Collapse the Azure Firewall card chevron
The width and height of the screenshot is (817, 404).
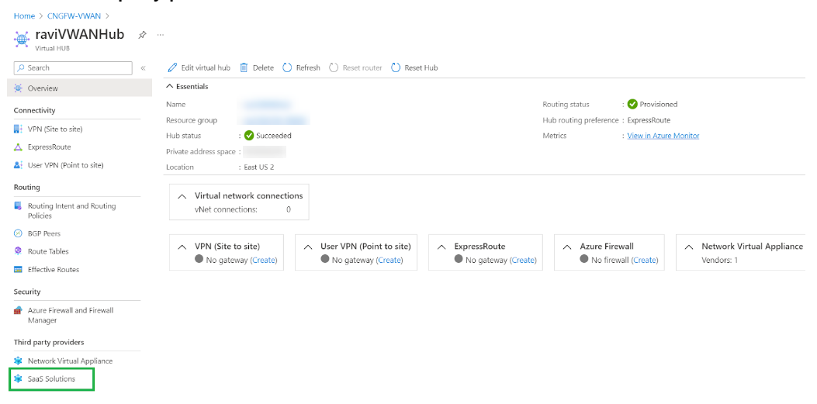568,247
